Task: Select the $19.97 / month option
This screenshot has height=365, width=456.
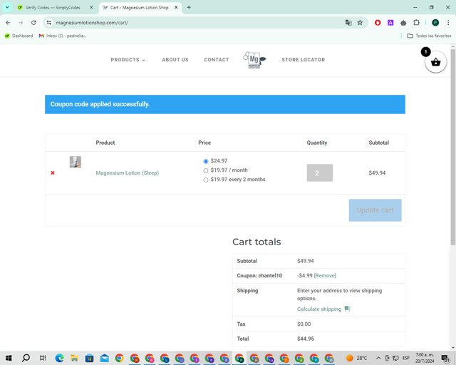Action: pos(206,170)
